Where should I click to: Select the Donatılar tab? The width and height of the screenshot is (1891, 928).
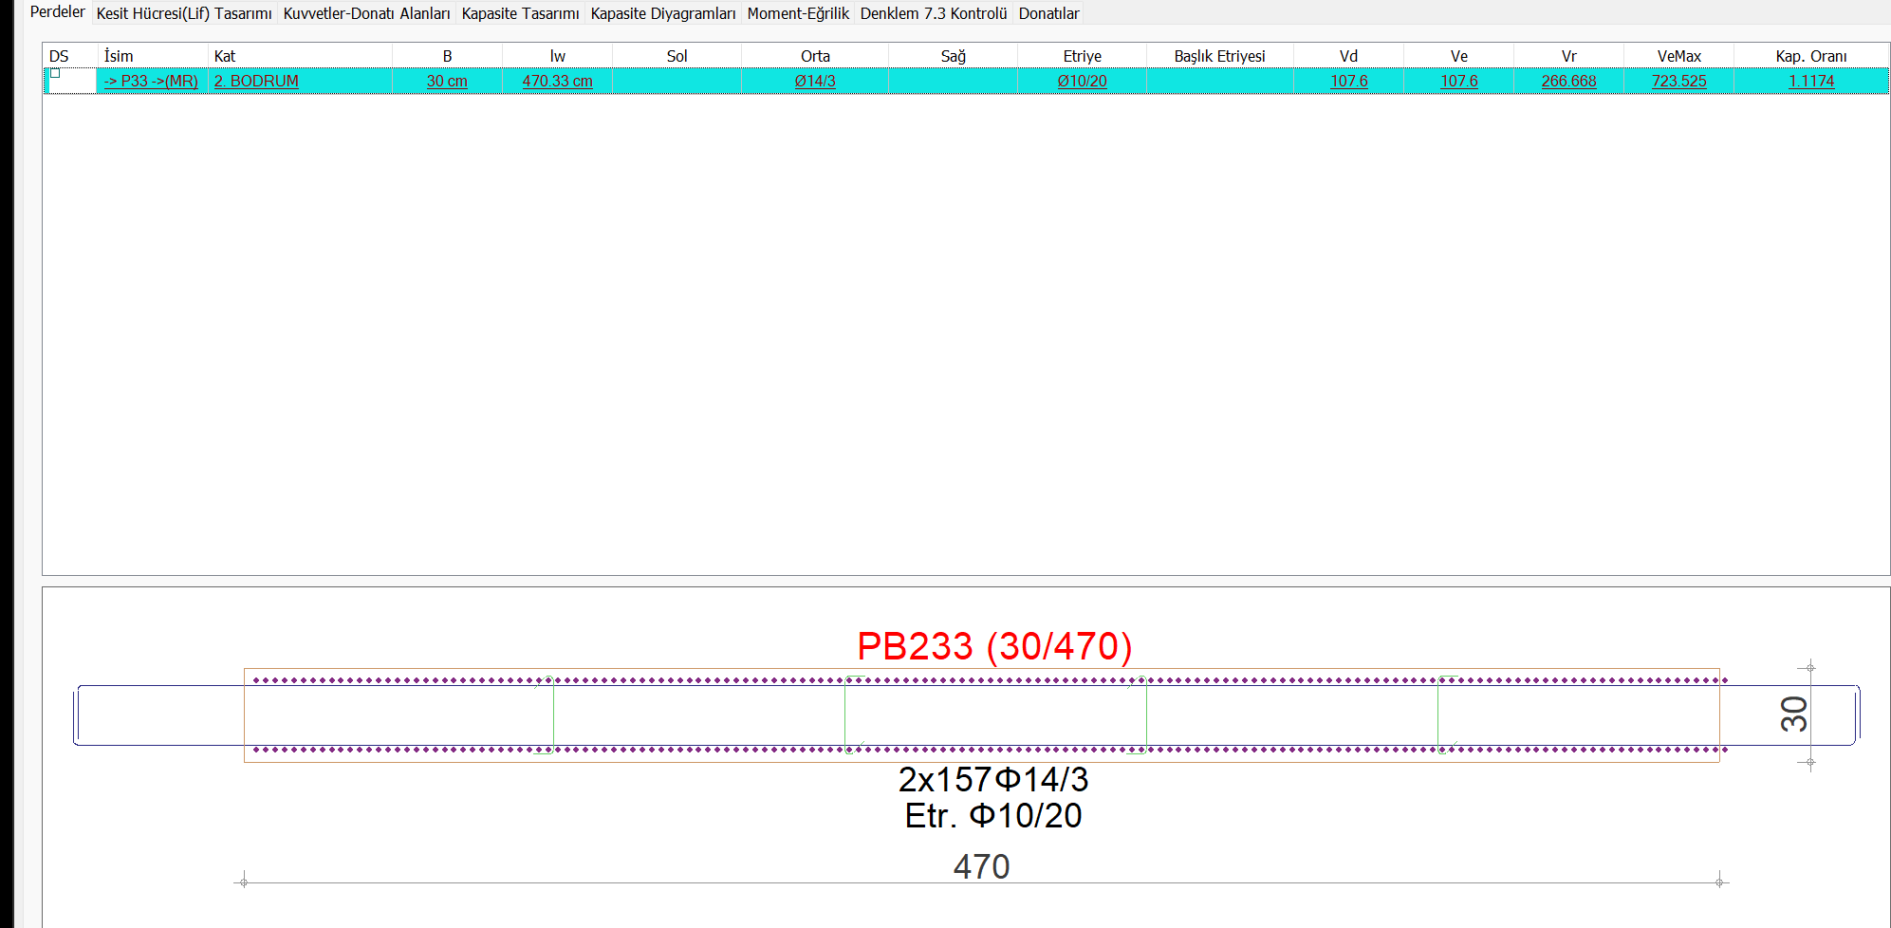(1048, 13)
